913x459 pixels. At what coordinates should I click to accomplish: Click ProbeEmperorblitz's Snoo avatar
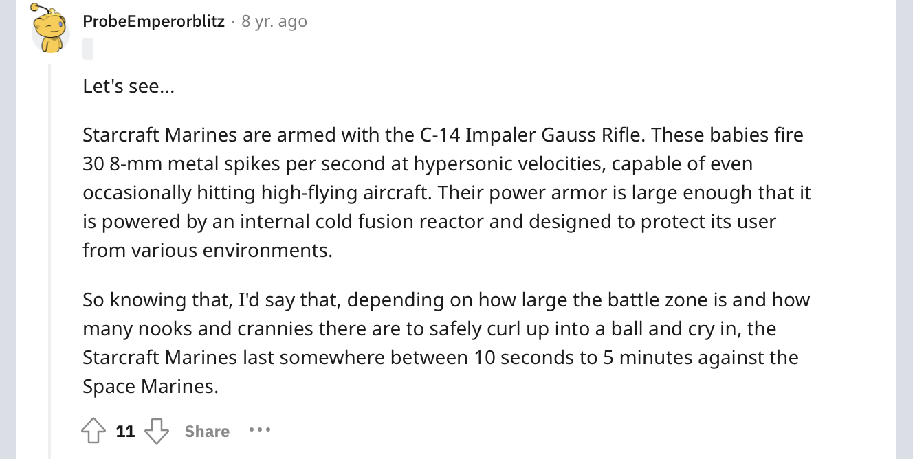tap(51, 31)
